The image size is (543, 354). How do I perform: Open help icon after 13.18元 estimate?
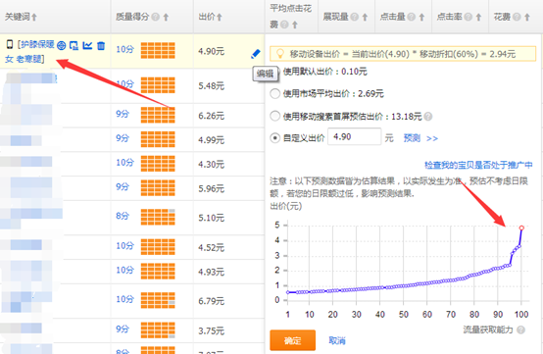(x=428, y=117)
